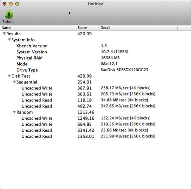This screenshot has height=189, width=191.
Task: Select the System Info row label
Action: (23, 40)
